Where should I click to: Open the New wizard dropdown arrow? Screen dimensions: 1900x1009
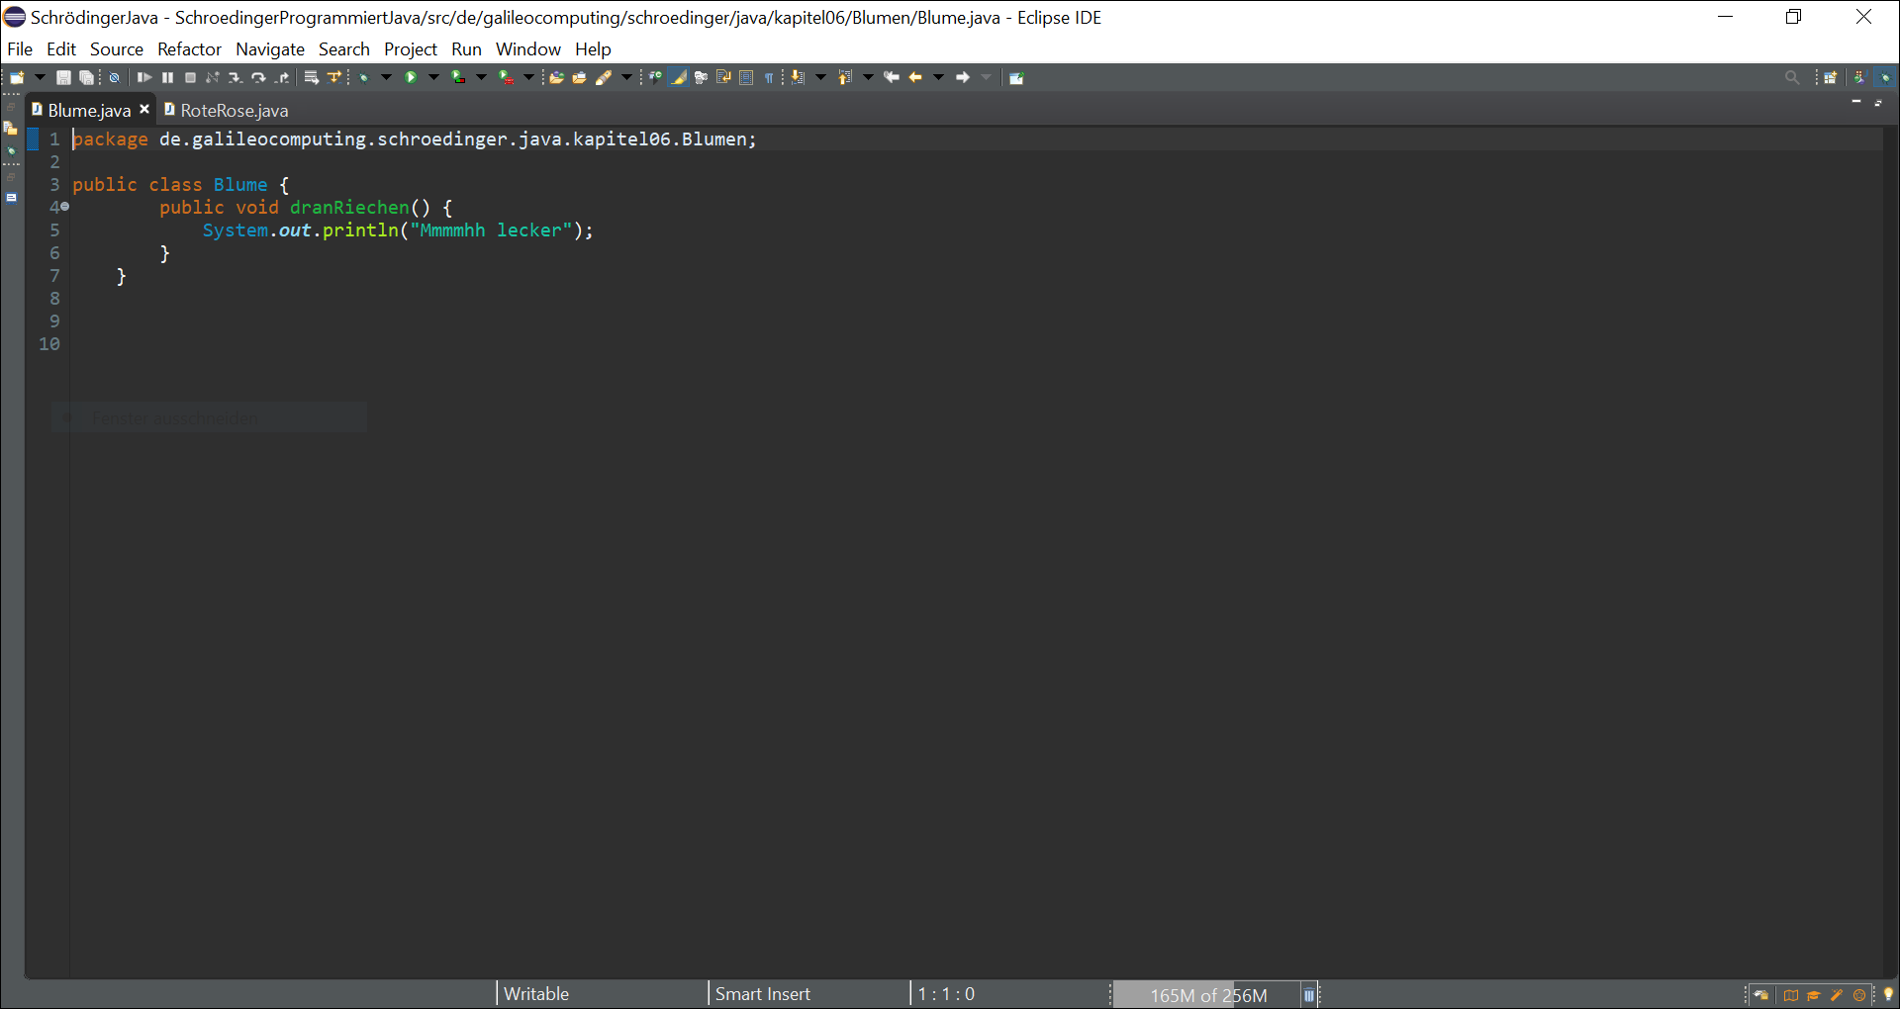[40, 77]
